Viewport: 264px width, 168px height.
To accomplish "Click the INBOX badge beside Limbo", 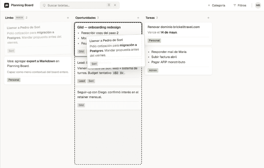I will (20, 17).
